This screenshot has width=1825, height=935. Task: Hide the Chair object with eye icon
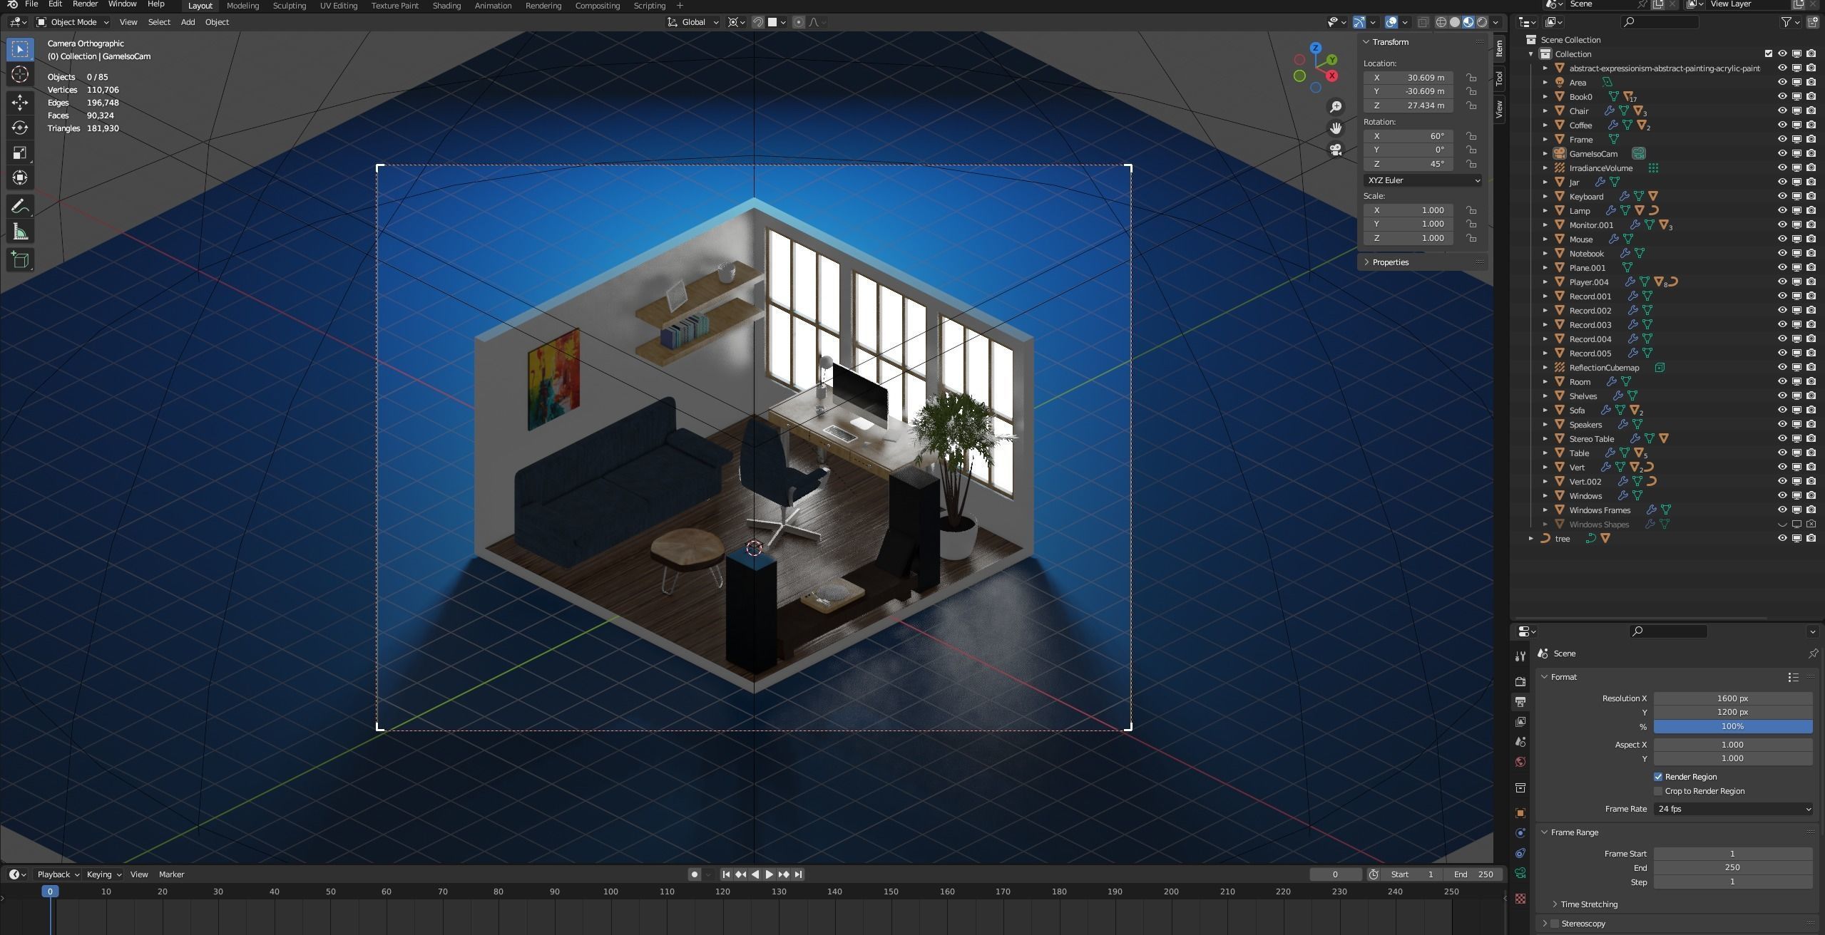pos(1782,111)
